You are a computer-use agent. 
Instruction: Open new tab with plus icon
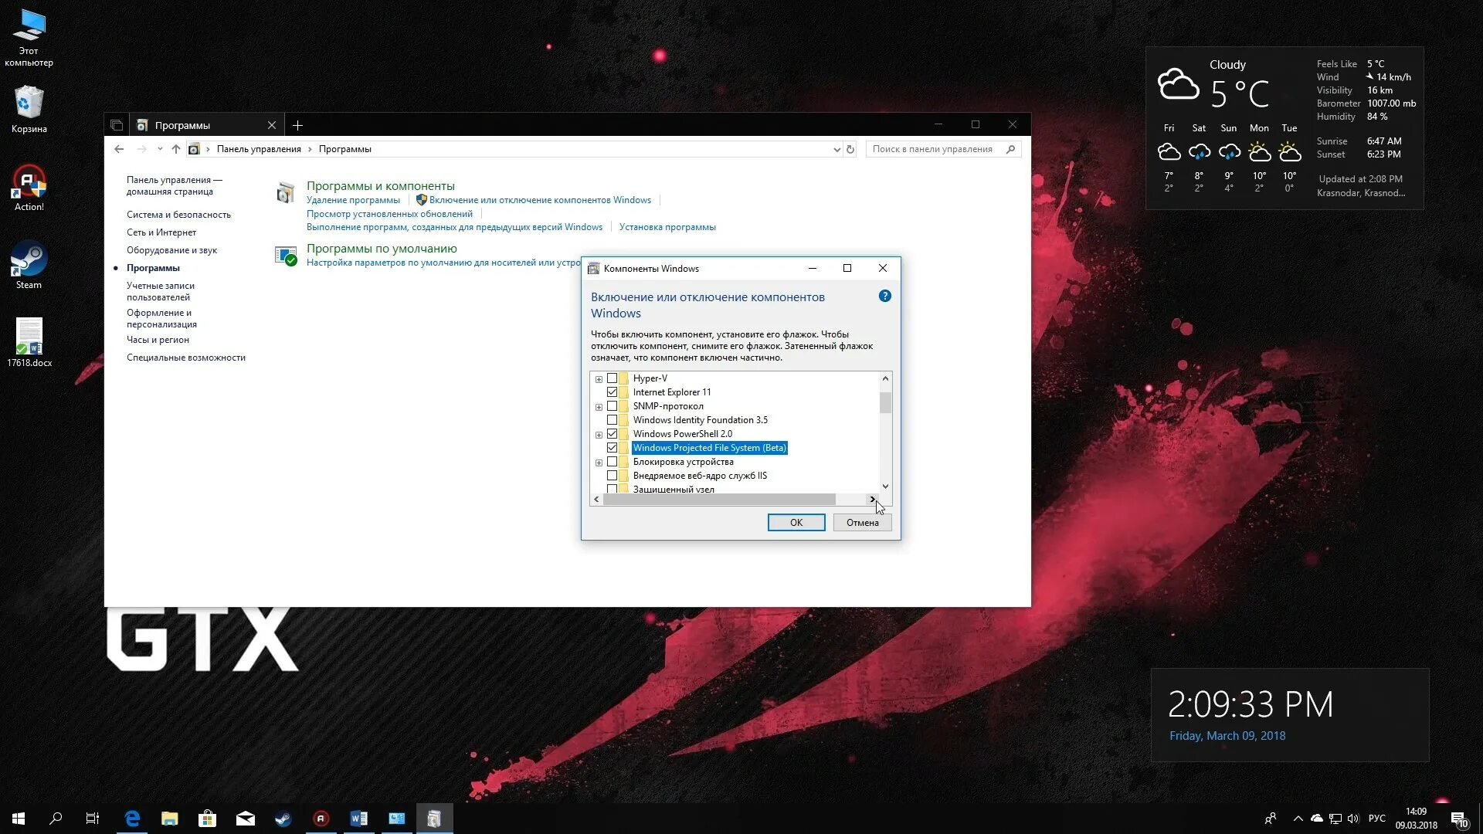click(x=297, y=125)
